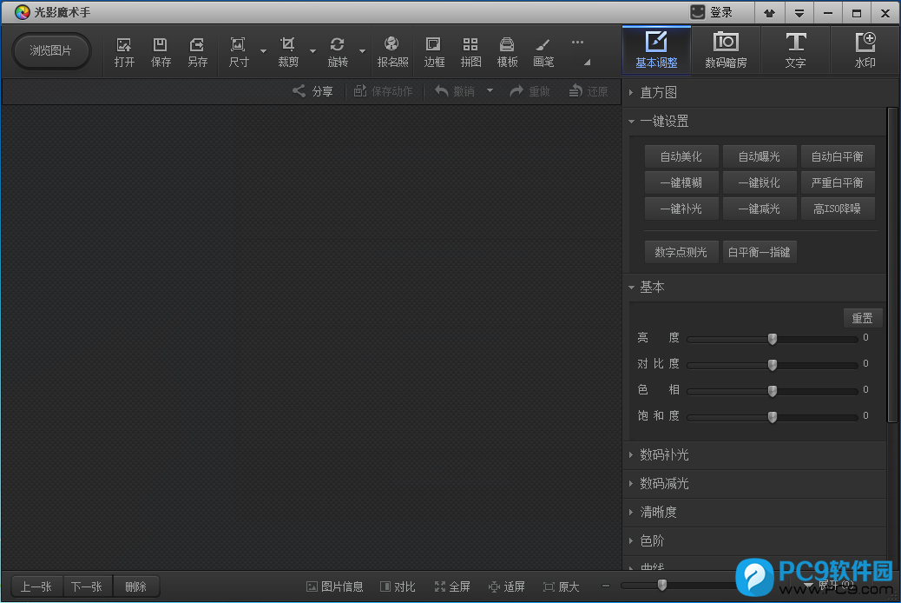901x603 pixels.
Task: Click the 饱和度 (Saturation) slider handle
Action: click(x=773, y=416)
